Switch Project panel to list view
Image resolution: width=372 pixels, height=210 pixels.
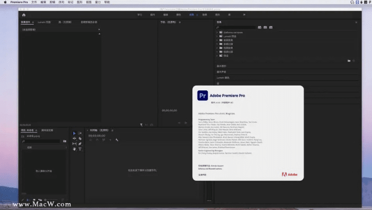click(28, 200)
